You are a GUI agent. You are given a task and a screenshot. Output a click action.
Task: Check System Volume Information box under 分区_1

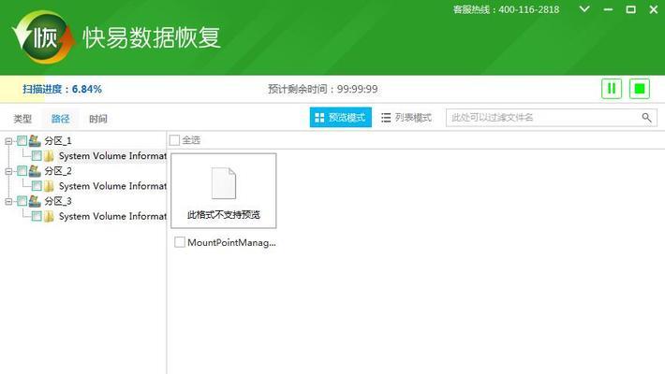pyautogui.click(x=37, y=156)
